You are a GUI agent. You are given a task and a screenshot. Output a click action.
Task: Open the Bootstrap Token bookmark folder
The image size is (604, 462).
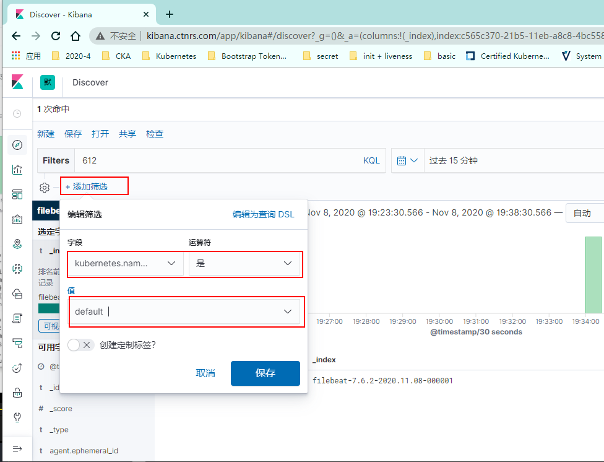248,56
